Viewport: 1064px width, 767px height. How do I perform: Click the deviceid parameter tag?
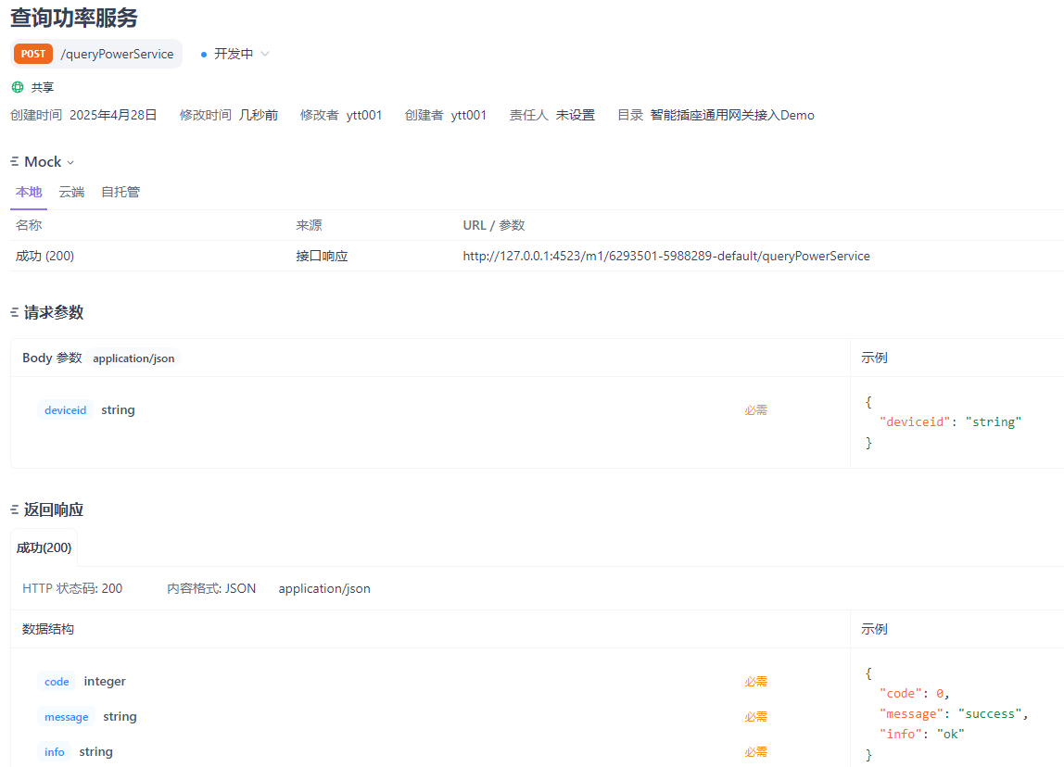(65, 410)
